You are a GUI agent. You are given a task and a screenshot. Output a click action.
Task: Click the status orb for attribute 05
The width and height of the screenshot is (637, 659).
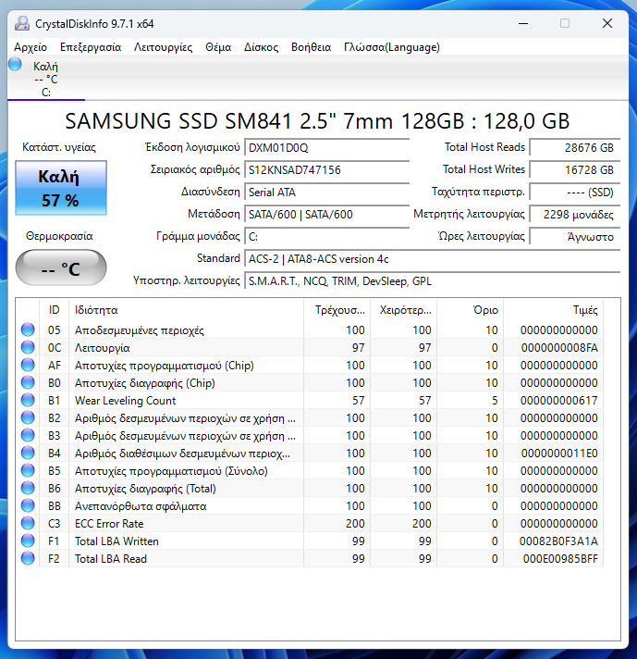[28, 329]
